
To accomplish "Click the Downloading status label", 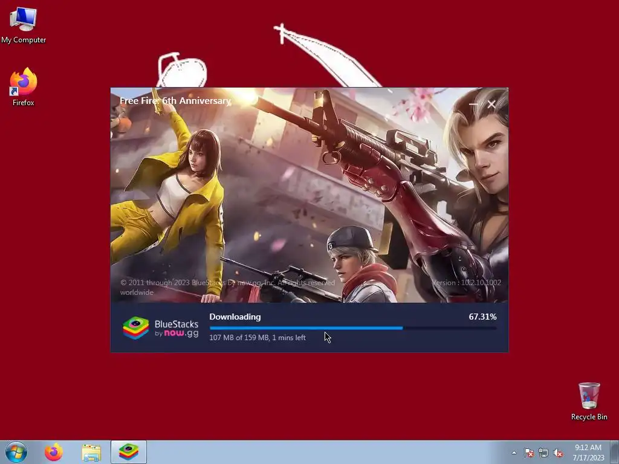I will [x=235, y=317].
